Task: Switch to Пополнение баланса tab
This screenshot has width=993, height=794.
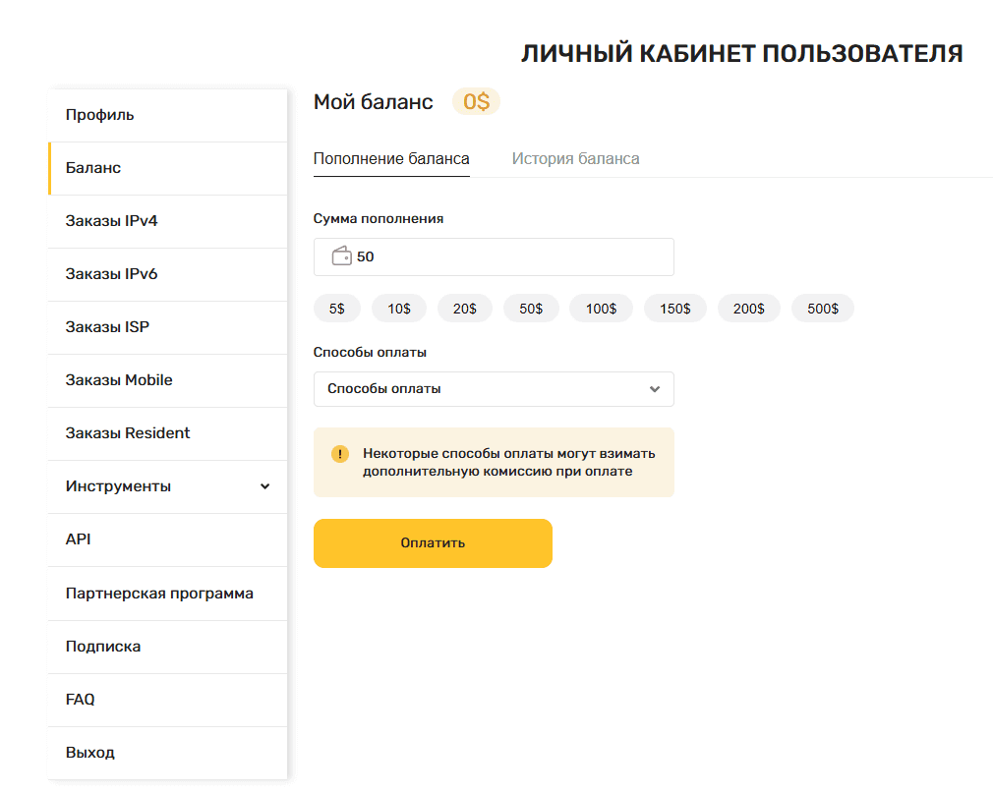Action: (391, 159)
